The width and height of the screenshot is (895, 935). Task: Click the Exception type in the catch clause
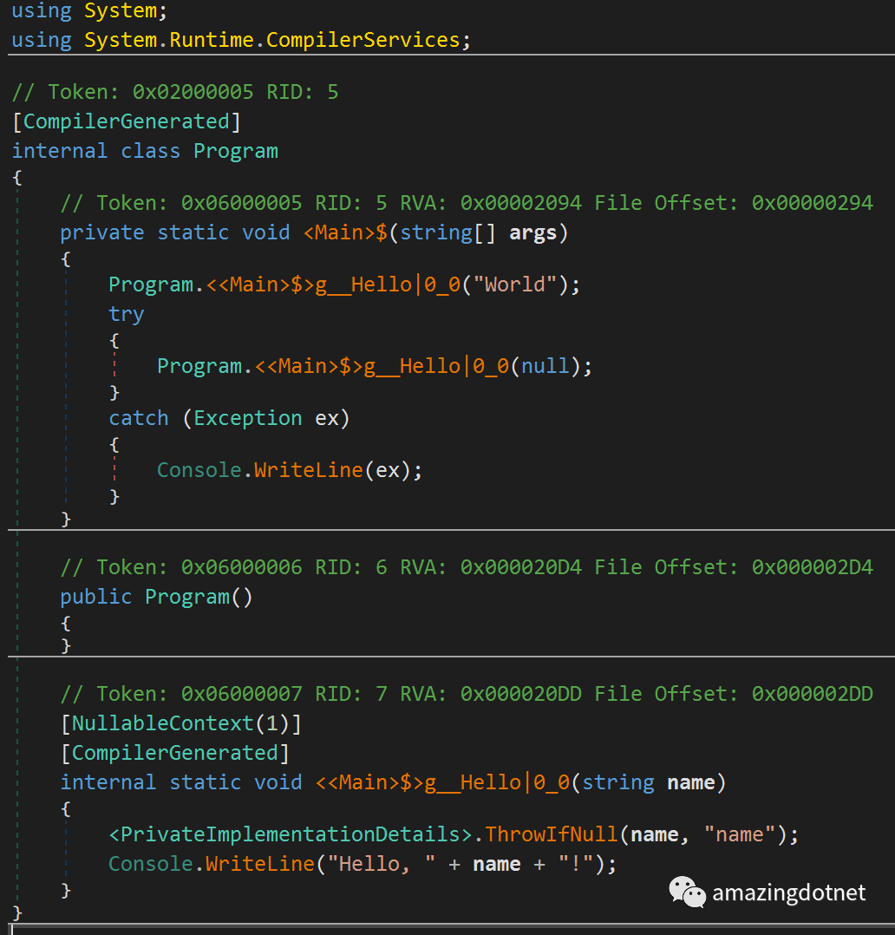247,418
